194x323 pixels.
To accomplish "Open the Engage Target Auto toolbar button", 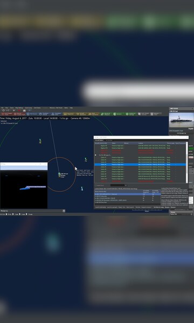I will tap(7, 114).
